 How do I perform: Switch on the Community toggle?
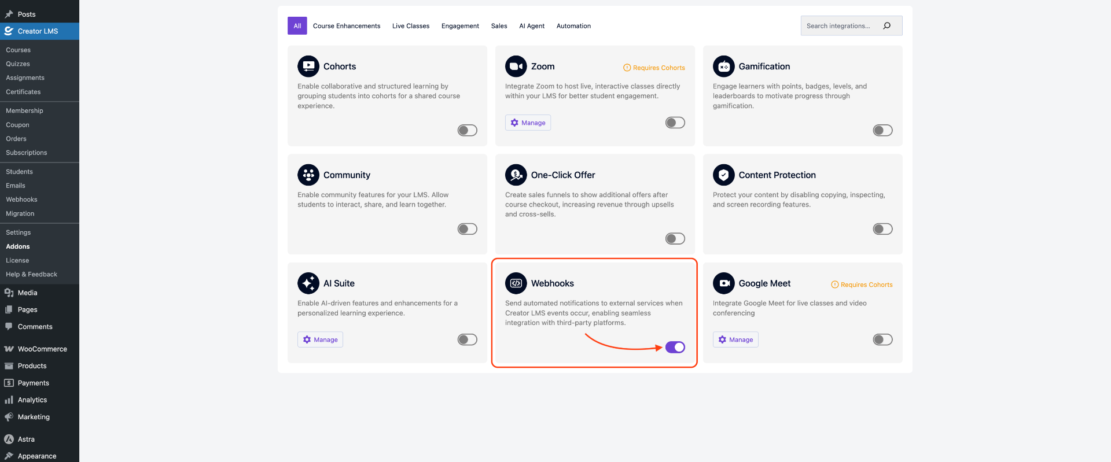tap(468, 229)
